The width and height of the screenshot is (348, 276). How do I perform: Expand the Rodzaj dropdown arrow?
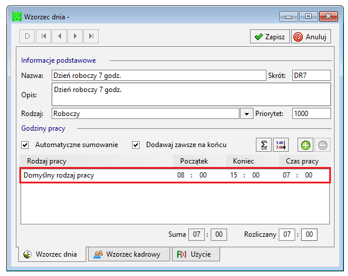coord(246,114)
